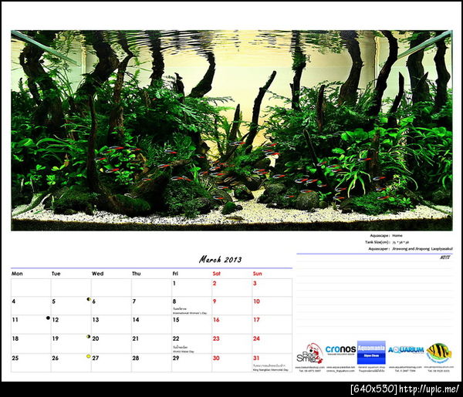Screen dimensions: 463x397
Task: Select date 21 on Thursday
Action: [136, 338]
